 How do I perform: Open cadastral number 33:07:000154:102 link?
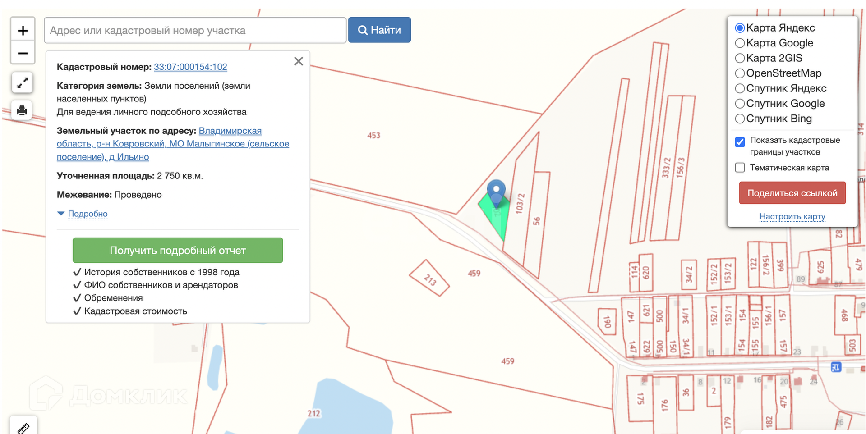point(190,67)
